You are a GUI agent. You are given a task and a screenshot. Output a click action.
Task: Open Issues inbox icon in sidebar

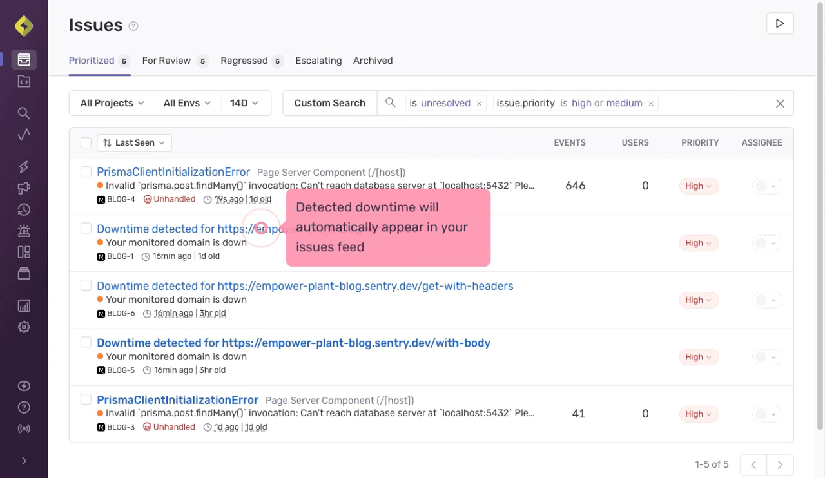[24, 60]
